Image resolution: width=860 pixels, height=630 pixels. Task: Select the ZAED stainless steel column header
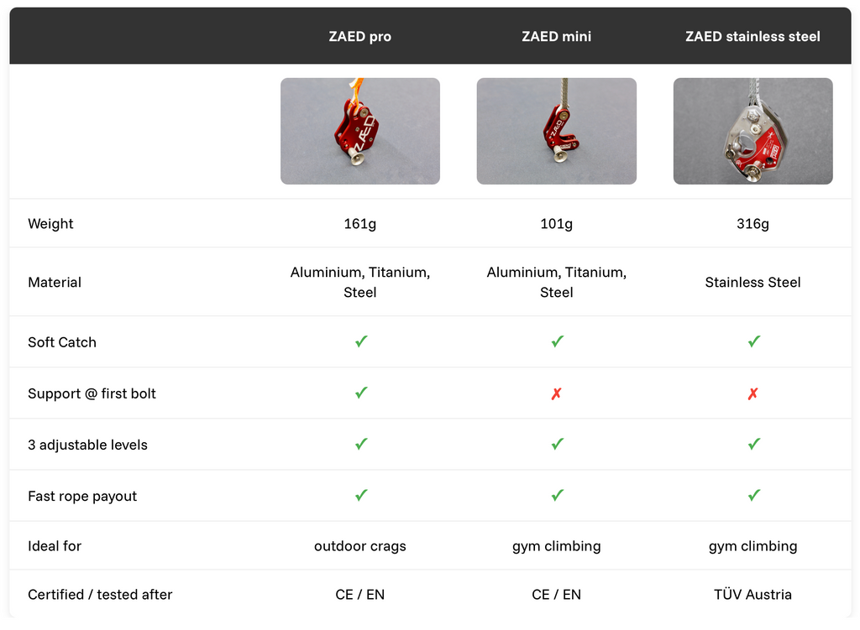click(752, 37)
